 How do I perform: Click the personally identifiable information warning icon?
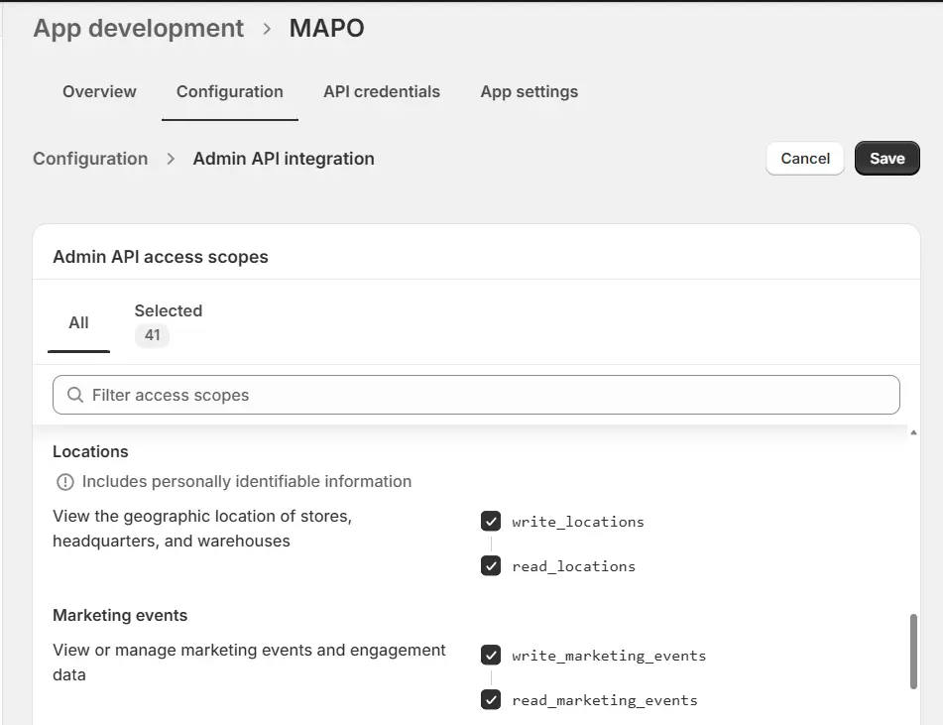tap(65, 482)
